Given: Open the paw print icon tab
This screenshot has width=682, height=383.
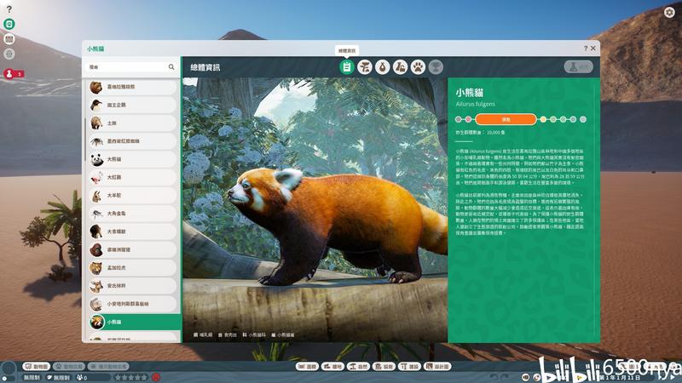Looking at the screenshot, I should [x=418, y=67].
